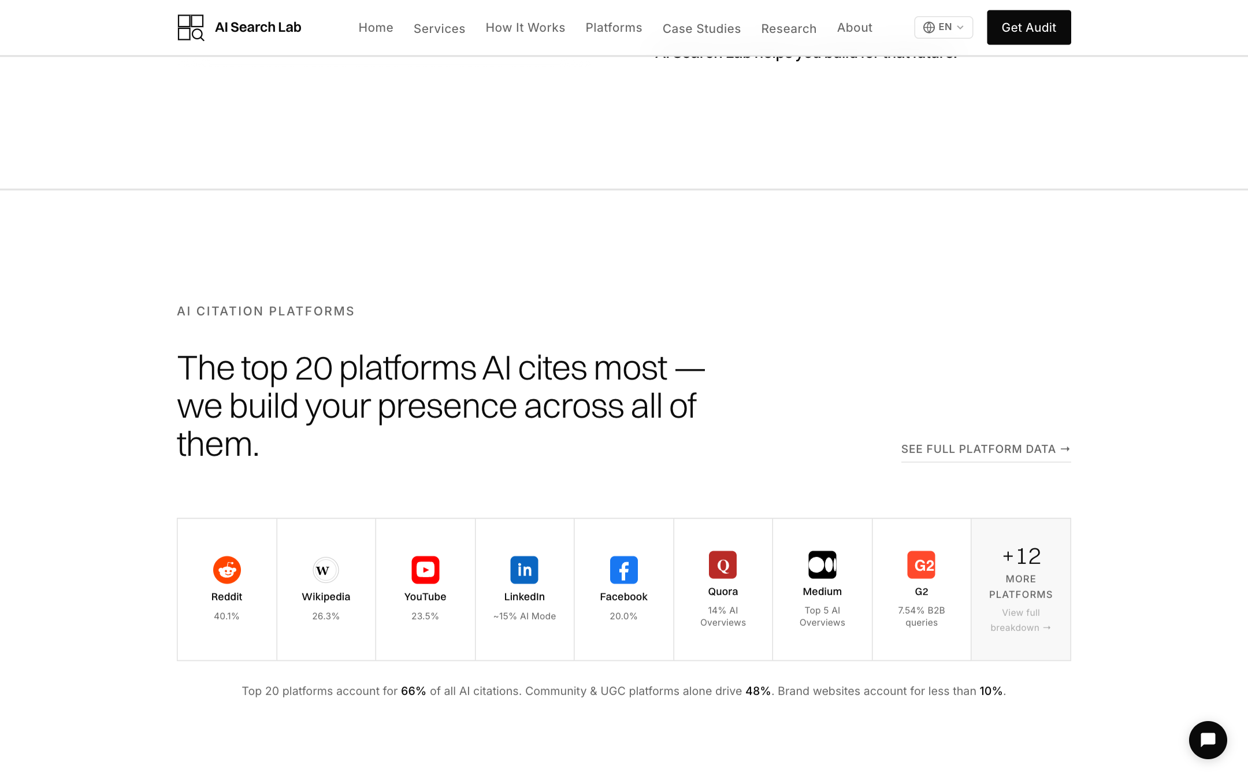Click the 48% statistic in footer text
The image size is (1248, 780).
click(758, 691)
